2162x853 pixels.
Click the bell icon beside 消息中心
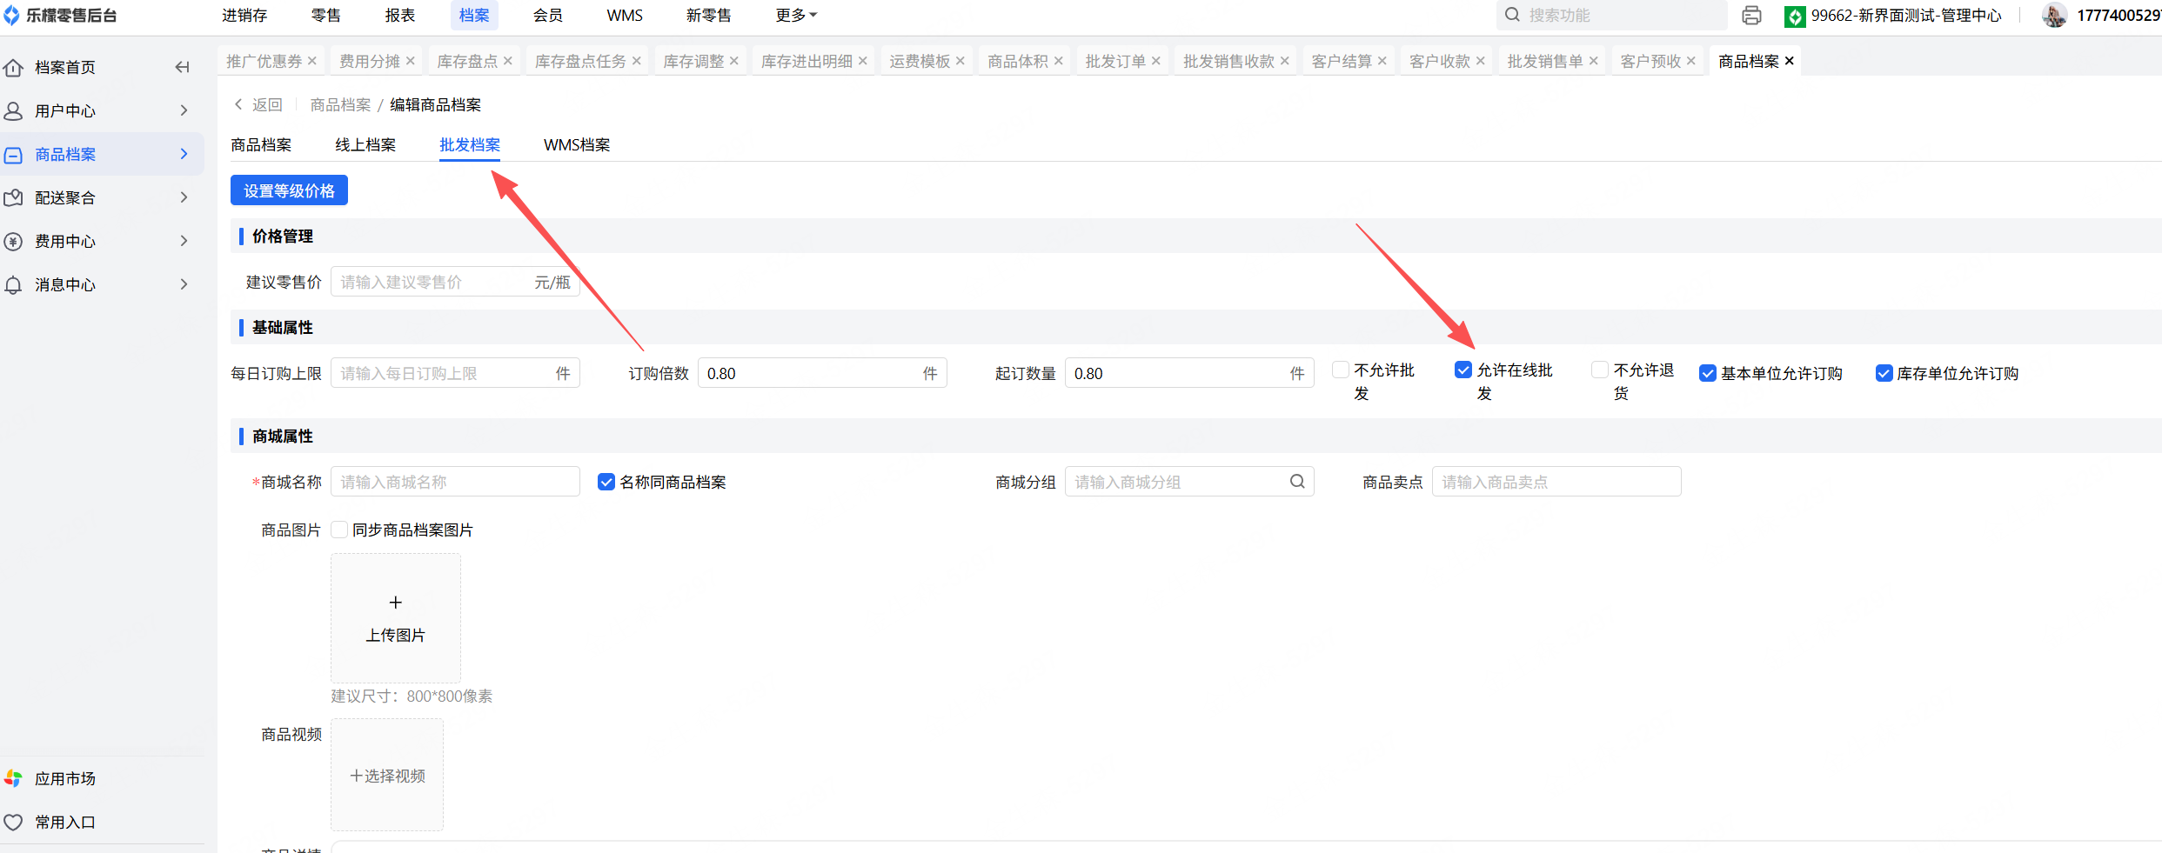[13, 284]
